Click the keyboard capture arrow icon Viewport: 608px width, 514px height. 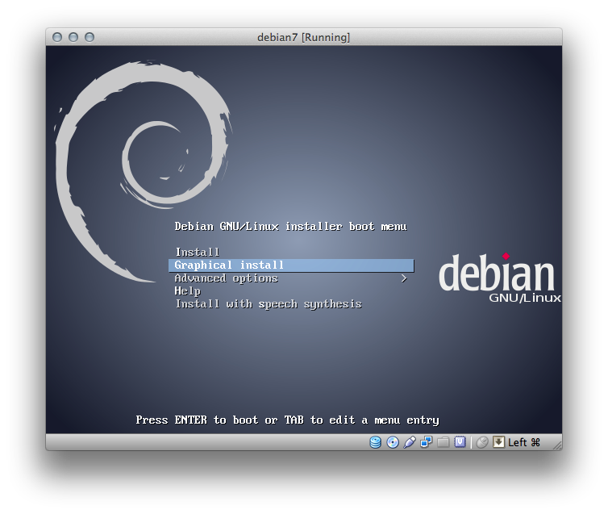tap(498, 442)
